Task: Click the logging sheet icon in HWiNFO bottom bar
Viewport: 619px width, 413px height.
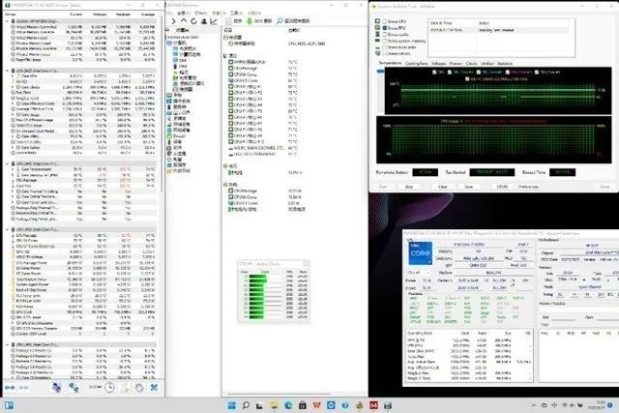Action: point(125,387)
